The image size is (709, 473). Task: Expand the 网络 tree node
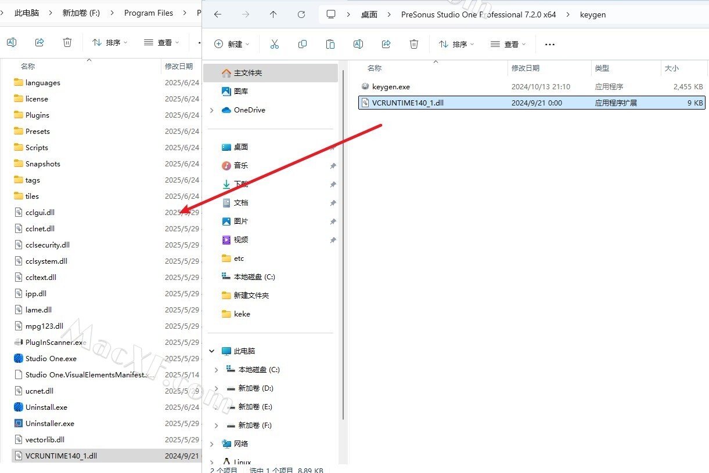tap(212, 444)
